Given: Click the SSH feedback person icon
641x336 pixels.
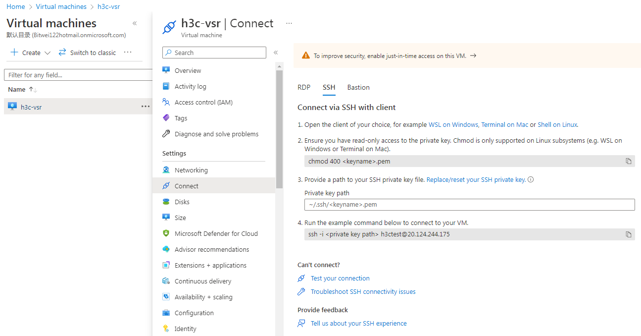Looking at the screenshot, I should click(301, 324).
